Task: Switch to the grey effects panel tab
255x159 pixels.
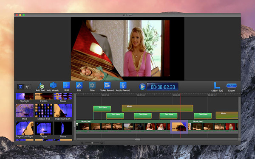Action: pos(28,87)
